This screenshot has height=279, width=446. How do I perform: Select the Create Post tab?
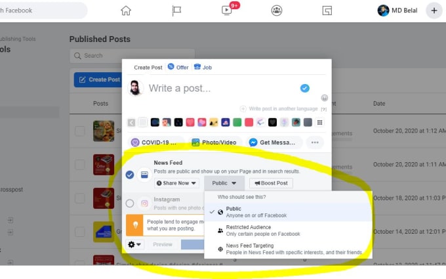click(x=148, y=68)
